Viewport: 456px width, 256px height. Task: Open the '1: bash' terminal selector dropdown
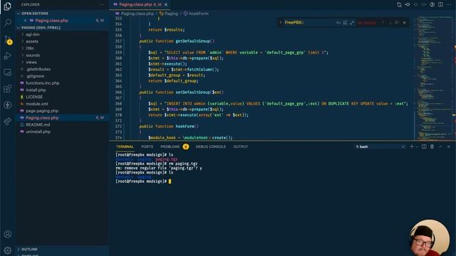380,147
